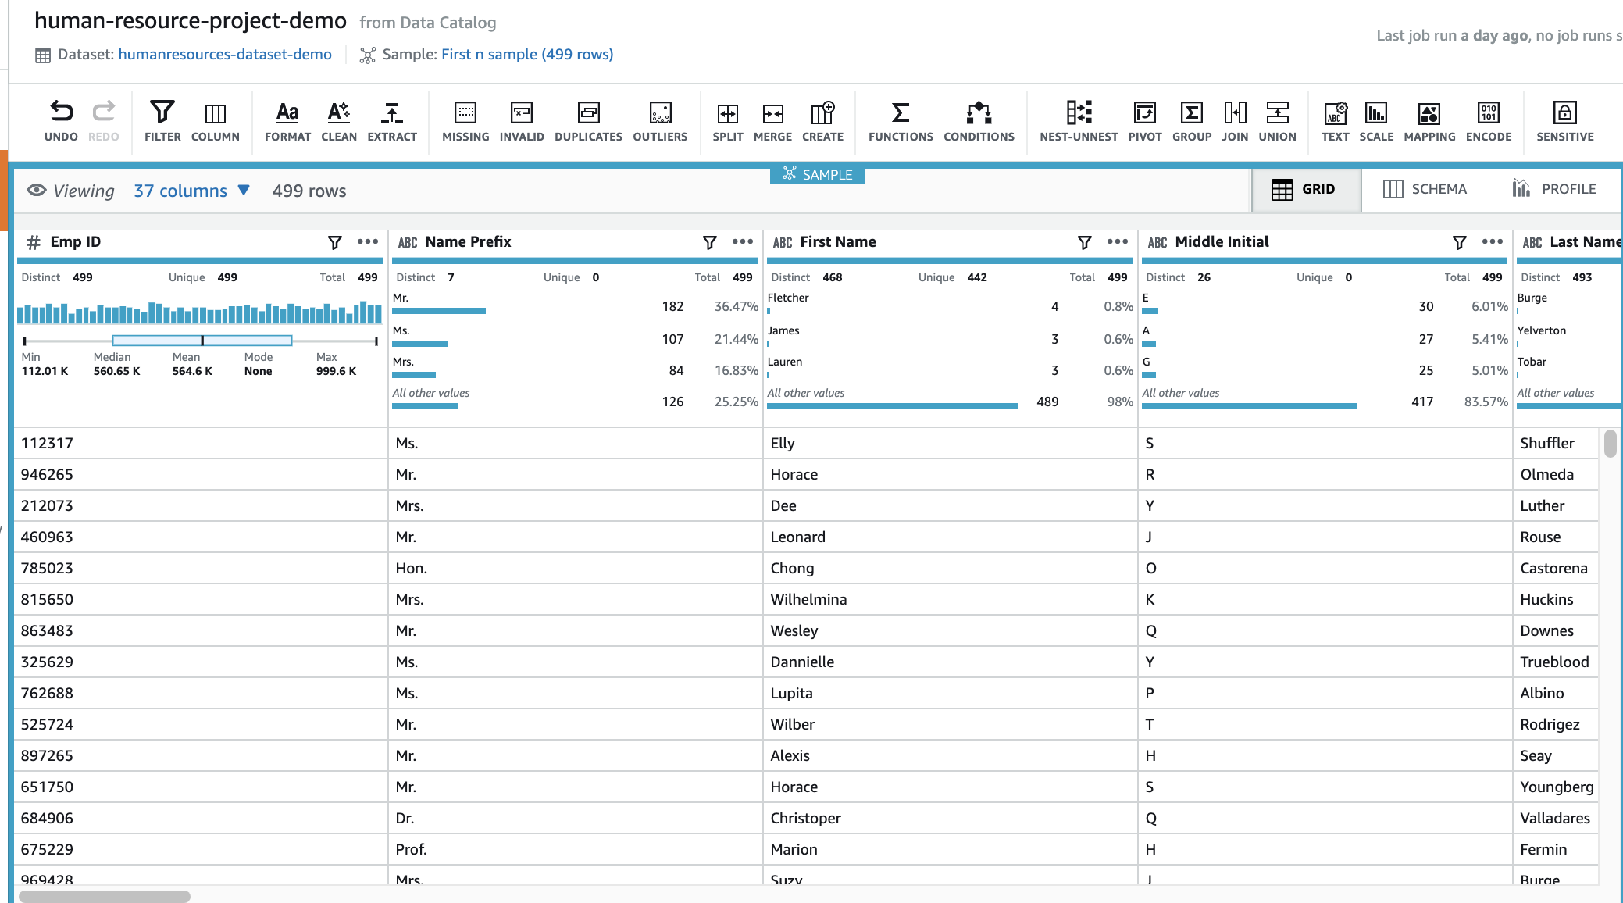Open the Filter tool in toolbar
Screen dimensions: 1623x903
click(x=162, y=113)
